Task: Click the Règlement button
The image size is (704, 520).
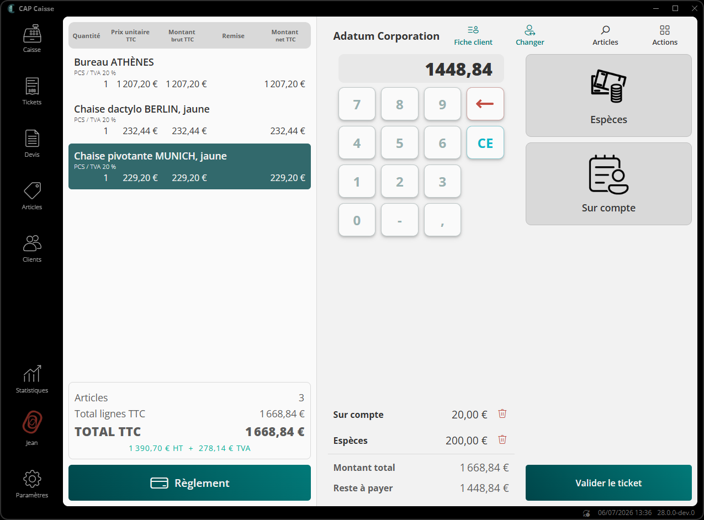Action: coord(189,483)
